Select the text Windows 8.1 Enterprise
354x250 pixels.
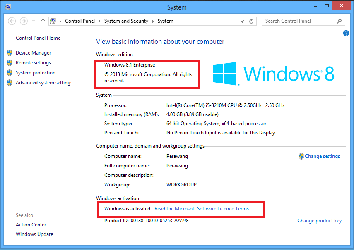click(x=130, y=65)
